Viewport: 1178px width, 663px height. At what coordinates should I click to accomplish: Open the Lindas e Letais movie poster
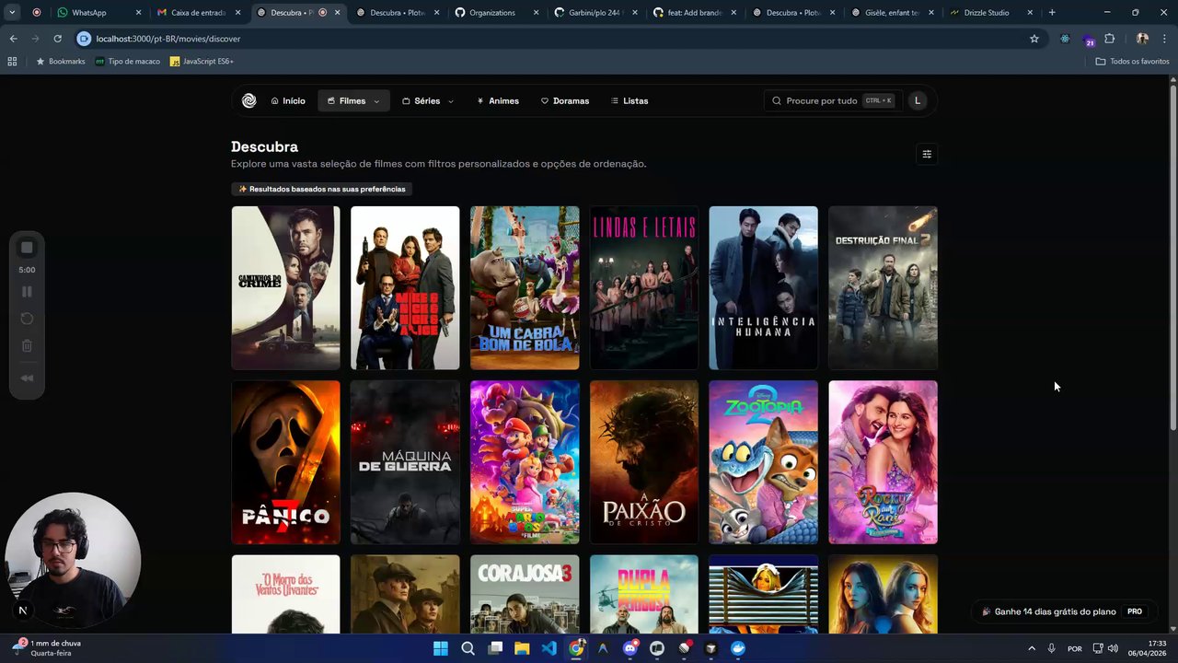(644, 287)
